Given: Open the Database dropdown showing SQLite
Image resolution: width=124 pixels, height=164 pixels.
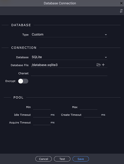Looking at the screenshot, I should click(x=69, y=57).
